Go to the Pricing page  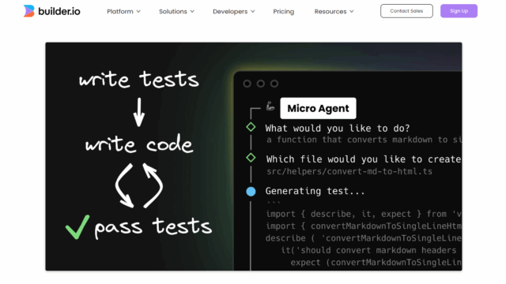(x=284, y=12)
